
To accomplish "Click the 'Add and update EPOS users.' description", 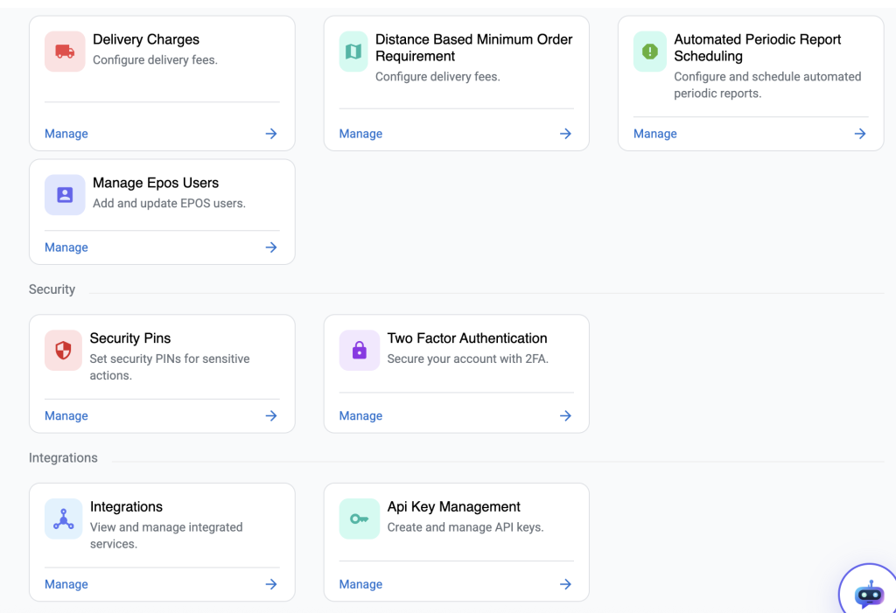I will 169,204.
